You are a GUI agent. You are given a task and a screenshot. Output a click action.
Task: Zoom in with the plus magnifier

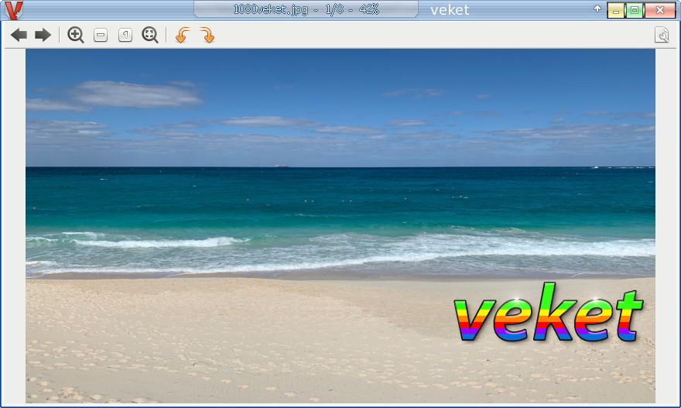pos(76,35)
